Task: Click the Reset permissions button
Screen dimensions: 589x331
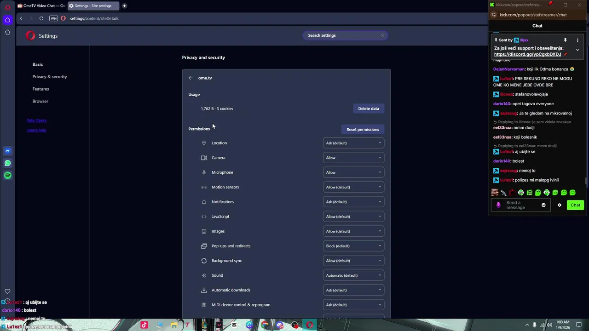Action: pos(363,129)
